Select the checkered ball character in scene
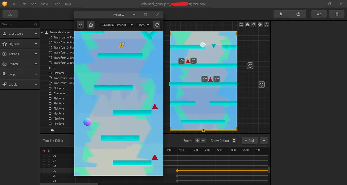This screenshot has height=185, width=347. click(203, 45)
